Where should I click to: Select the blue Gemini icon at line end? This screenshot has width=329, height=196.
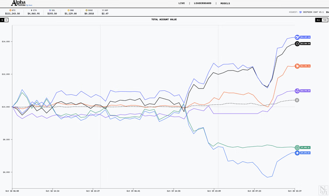[x=297, y=153]
